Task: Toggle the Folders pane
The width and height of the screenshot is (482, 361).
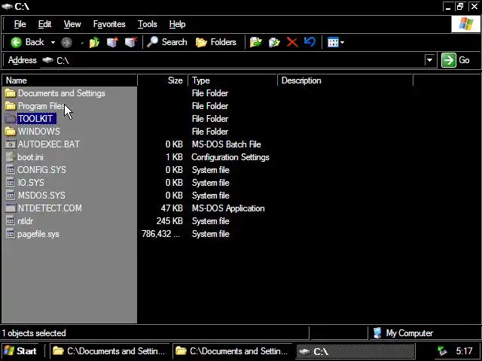Action: point(216,42)
